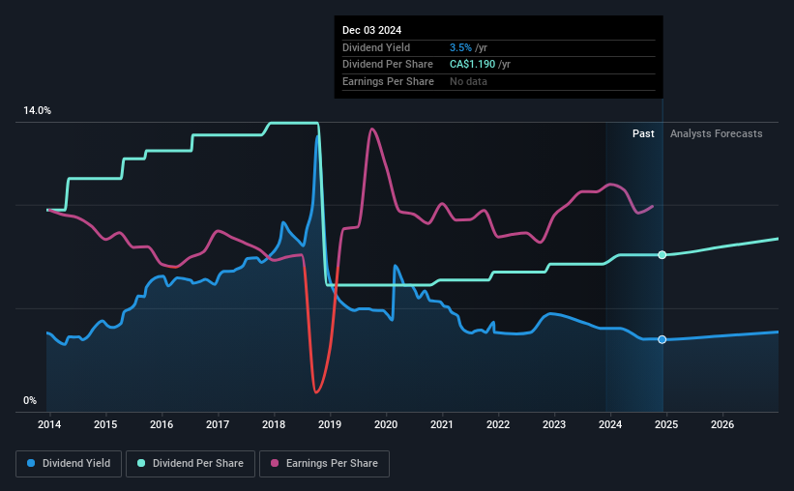
Task: Toggle the Dividend Per Share legend button
Action: coord(191,464)
